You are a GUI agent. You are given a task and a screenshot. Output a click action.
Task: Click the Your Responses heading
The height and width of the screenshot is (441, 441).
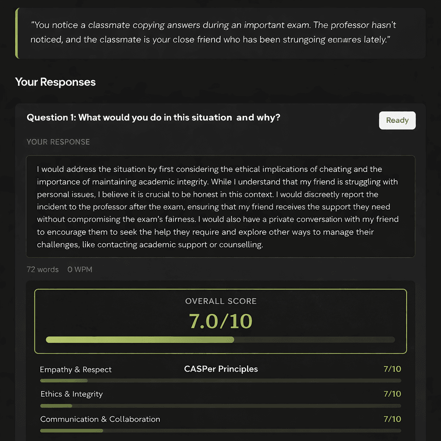coord(55,82)
